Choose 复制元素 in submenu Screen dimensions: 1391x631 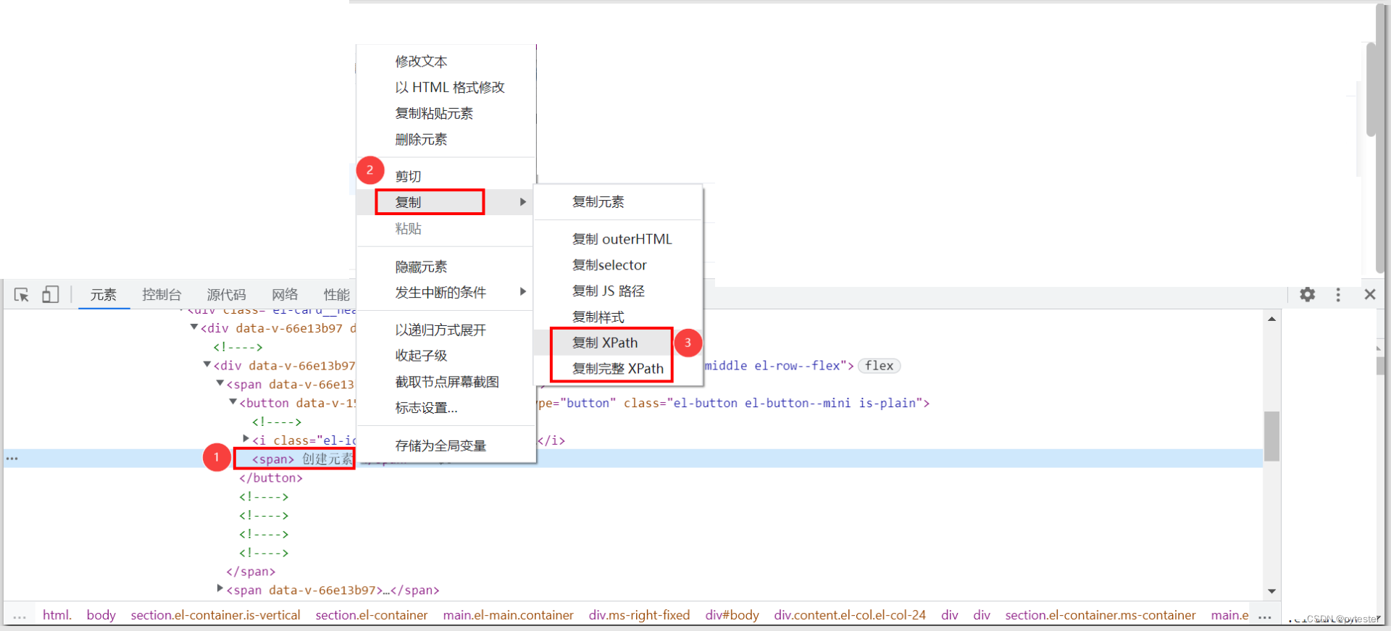click(x=618, y=202)
